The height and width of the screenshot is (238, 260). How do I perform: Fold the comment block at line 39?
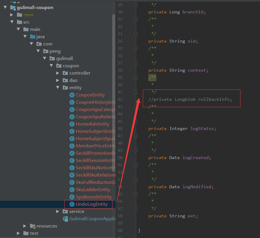click(x=136, y=77)
